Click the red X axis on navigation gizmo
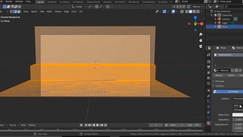The height and width of the screenshot is (137, 243). (x=202, y=24)
